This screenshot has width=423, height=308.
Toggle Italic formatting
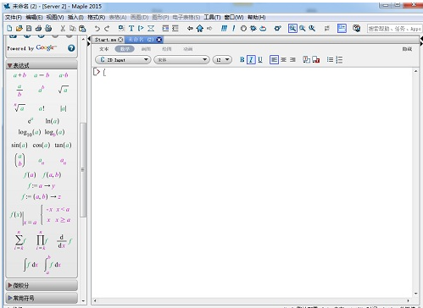tap(251, 59)
